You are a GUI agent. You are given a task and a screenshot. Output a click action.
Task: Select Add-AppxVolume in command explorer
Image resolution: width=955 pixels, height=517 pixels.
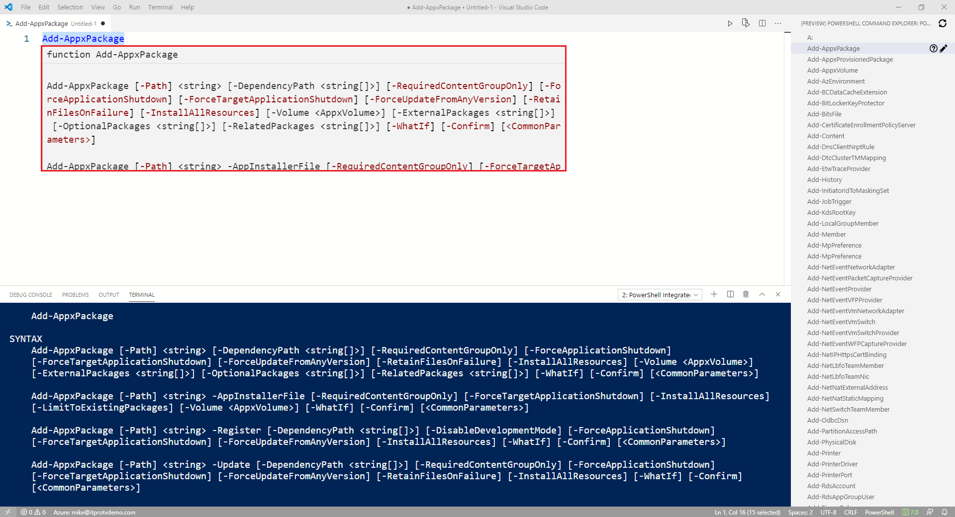pos(833,70)
